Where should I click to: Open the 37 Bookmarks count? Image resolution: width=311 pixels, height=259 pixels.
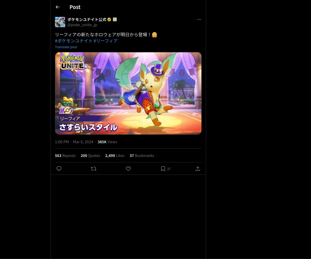point(142,155)
